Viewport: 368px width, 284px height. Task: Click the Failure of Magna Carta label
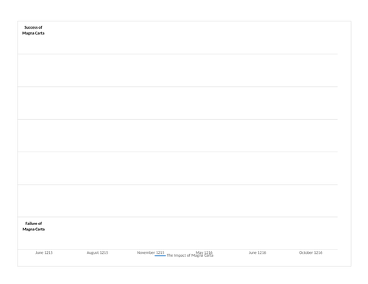coord(34,227)
